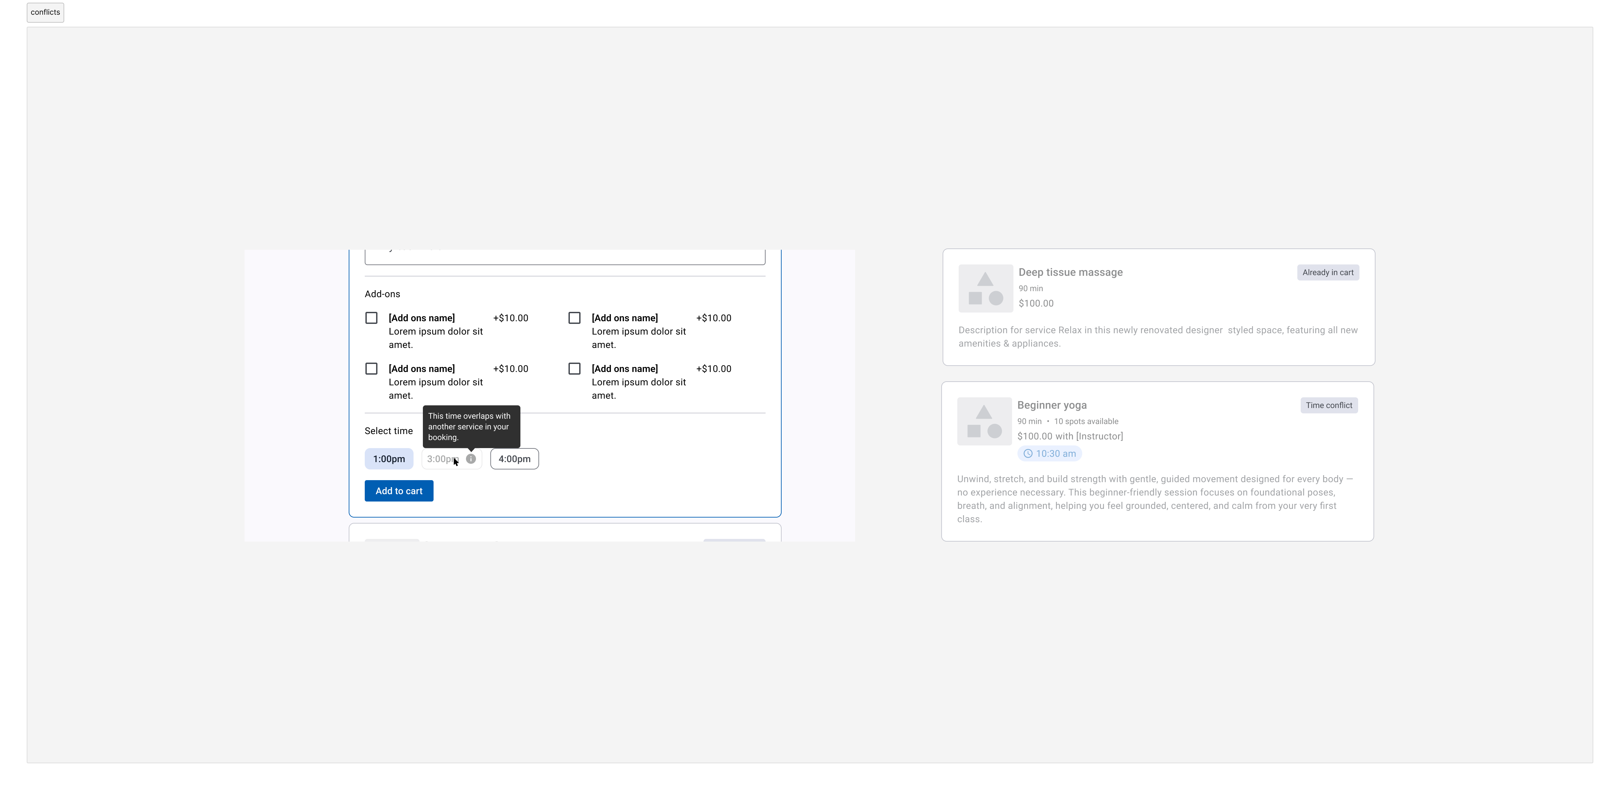Select the 1:00pm time slot
Screen dimensions: 1620x790
click(x=389, y=459)
